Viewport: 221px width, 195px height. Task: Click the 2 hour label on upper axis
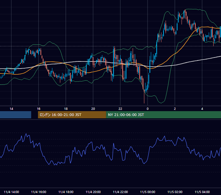click(x=175, y=109)
